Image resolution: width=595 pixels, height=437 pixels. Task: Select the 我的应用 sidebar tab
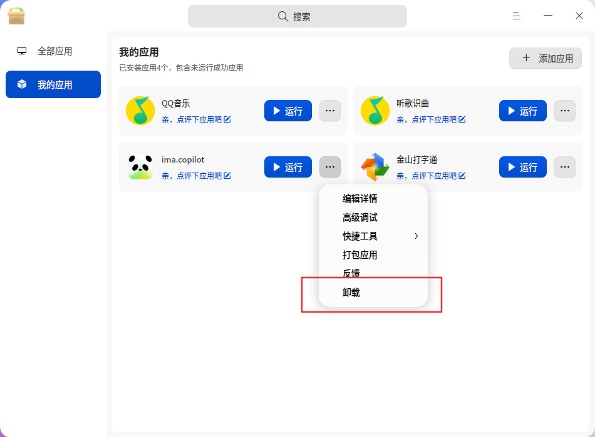[53, 84]
